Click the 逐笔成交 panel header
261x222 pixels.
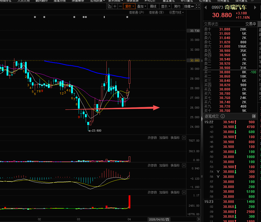212,116
